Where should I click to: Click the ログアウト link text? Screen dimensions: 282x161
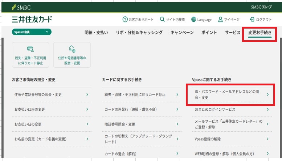(x=264, y=20)
